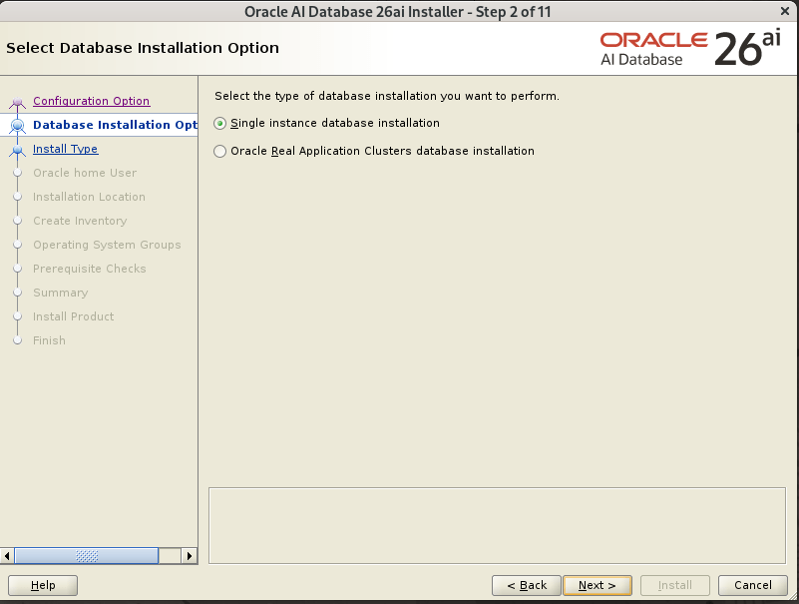Choose Oracle Real Application Clusters database installation
The image size is (799, 604).
coord(220,152)
